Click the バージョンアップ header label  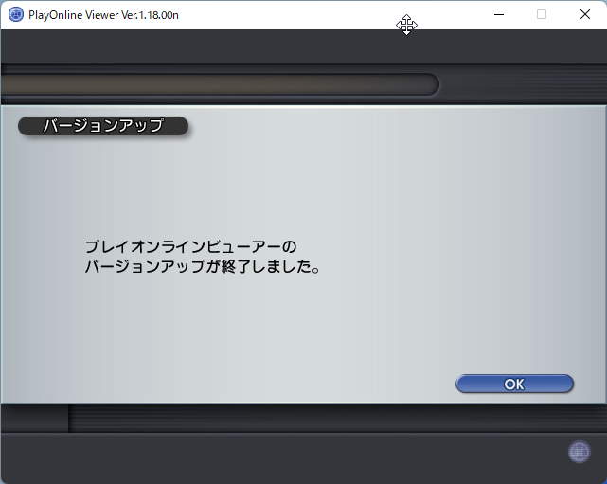tap(103, 126)
